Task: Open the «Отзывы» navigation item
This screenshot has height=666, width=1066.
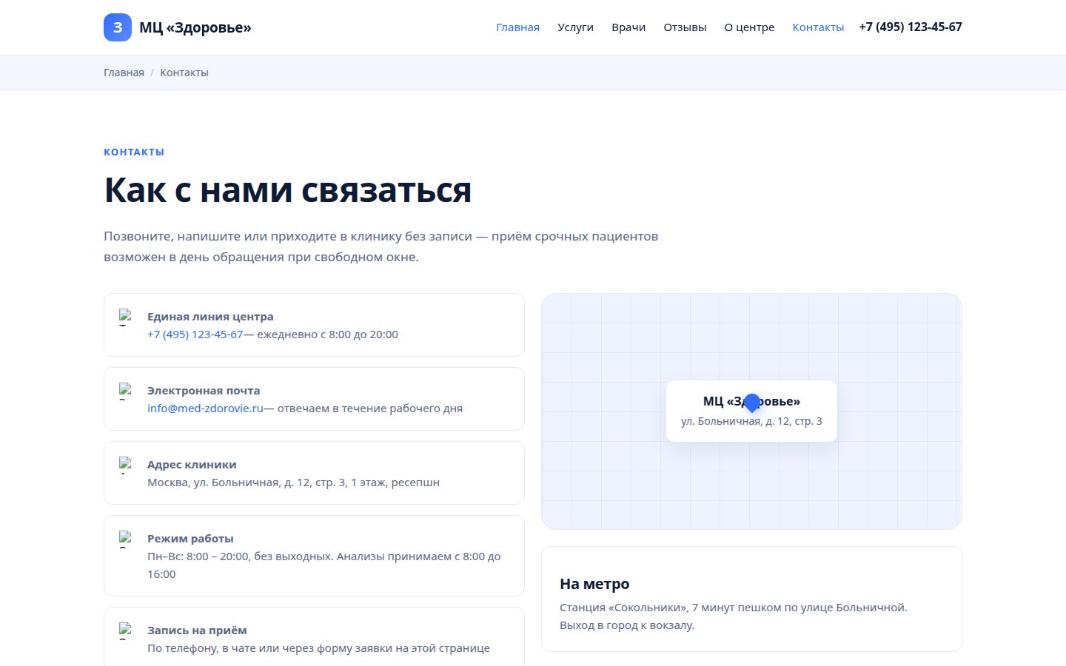Action: 685,27
